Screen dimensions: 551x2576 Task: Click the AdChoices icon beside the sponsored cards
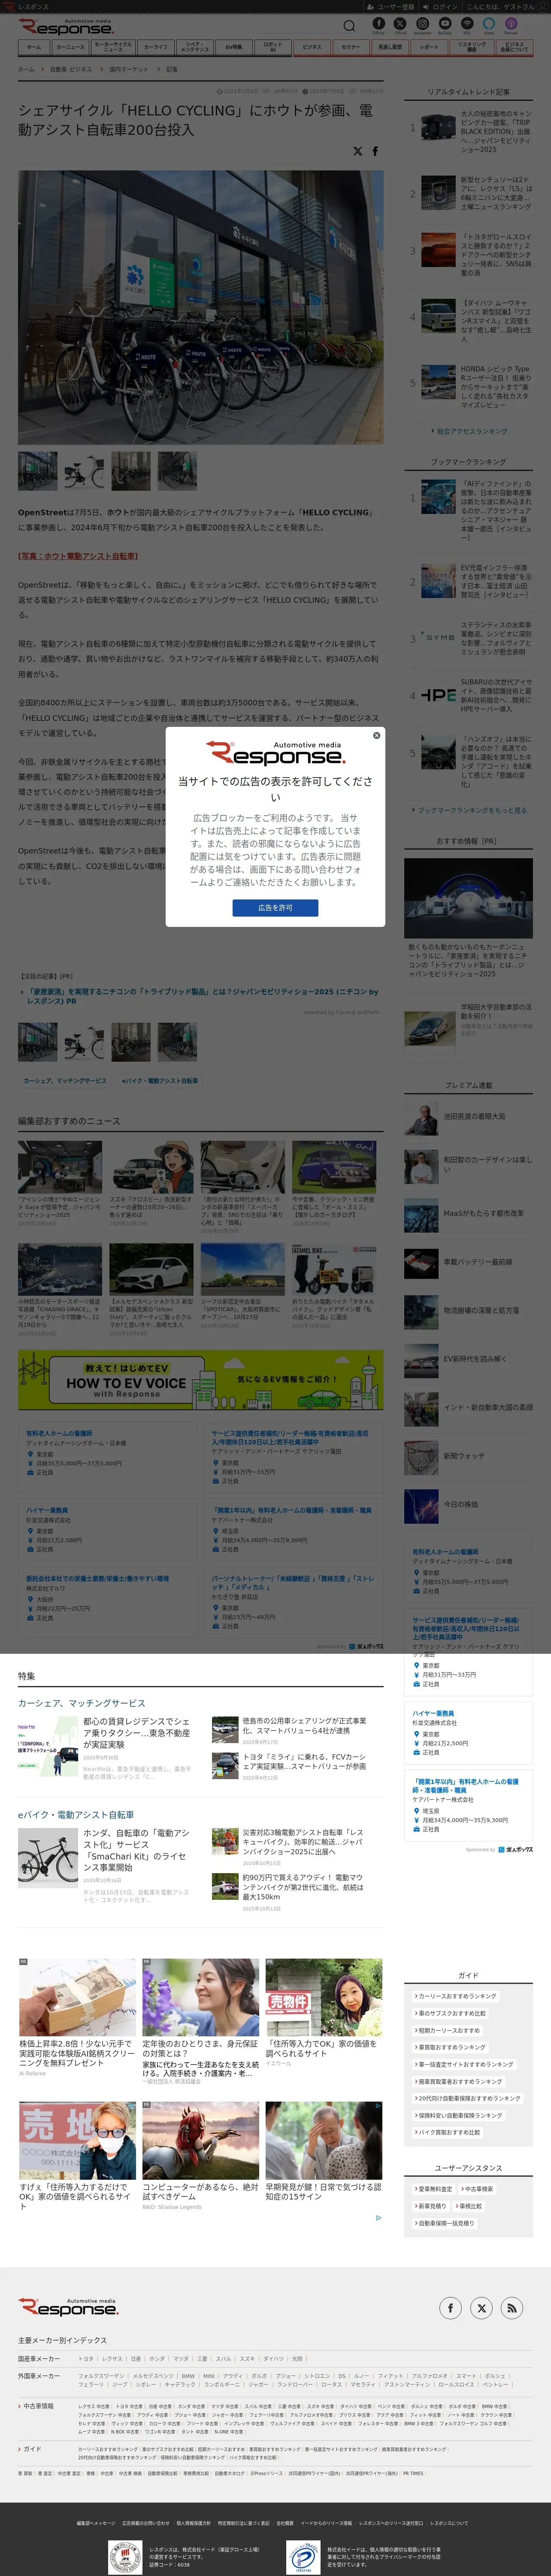tap(378, 2217)
